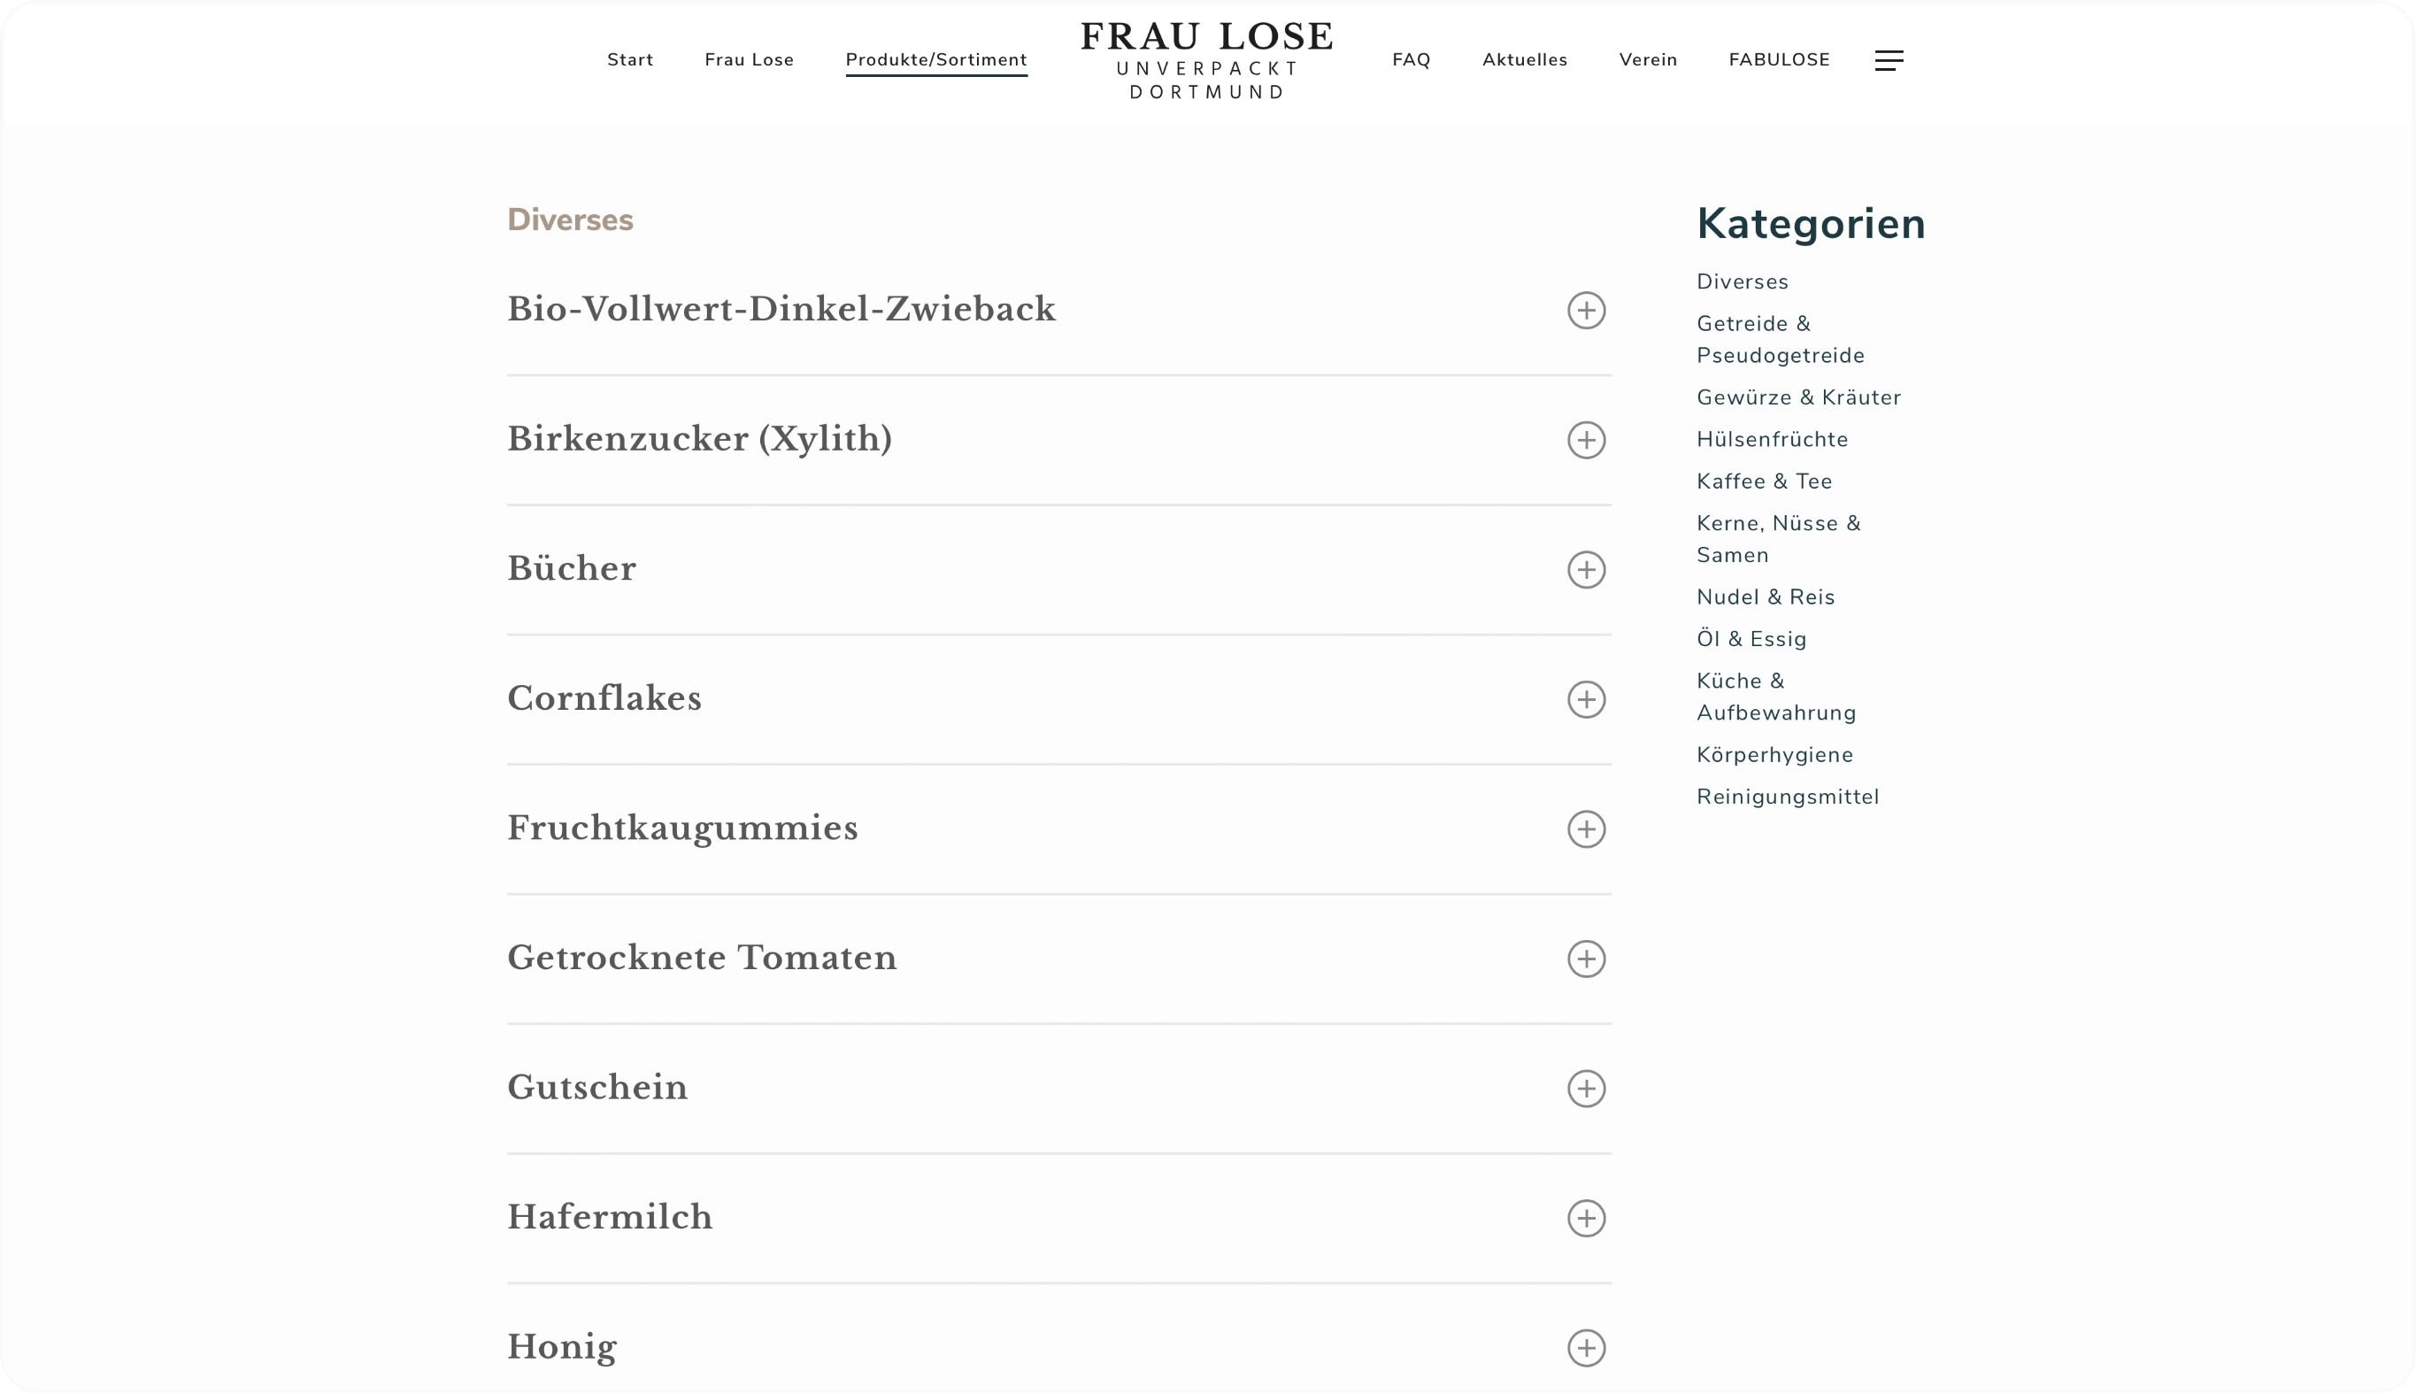Click the Diverses section heading

coord(570,220)
